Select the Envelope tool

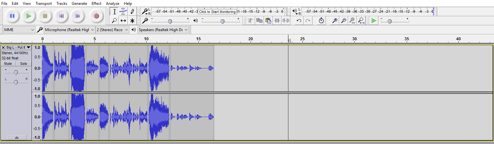pyautogui.click(x=123, y=12)
